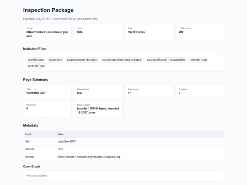Screen dimensions: 247x185
Task: Click the analysis/*.json chip
Action: point(37,66)
